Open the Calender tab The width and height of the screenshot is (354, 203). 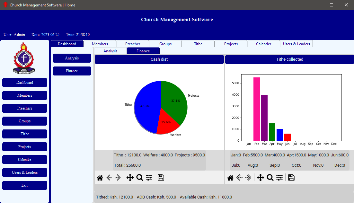[263, 44]
